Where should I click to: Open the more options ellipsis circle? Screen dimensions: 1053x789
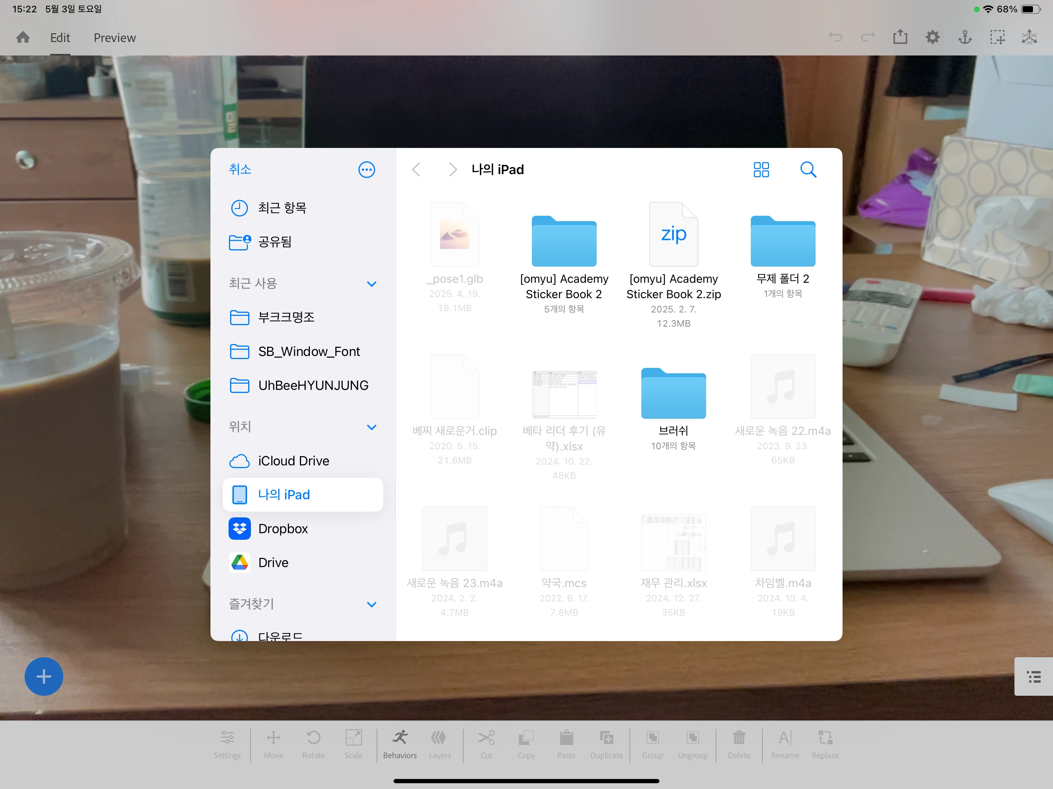[366, 170]
